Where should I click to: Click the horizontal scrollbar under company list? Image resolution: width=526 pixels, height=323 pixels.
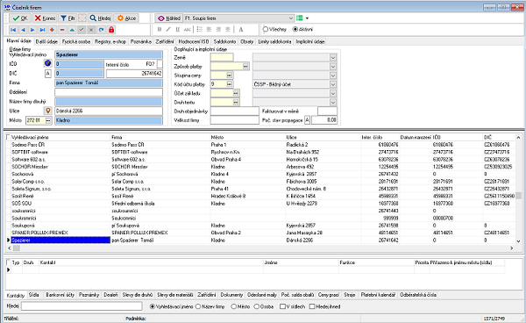pos(260,248)
